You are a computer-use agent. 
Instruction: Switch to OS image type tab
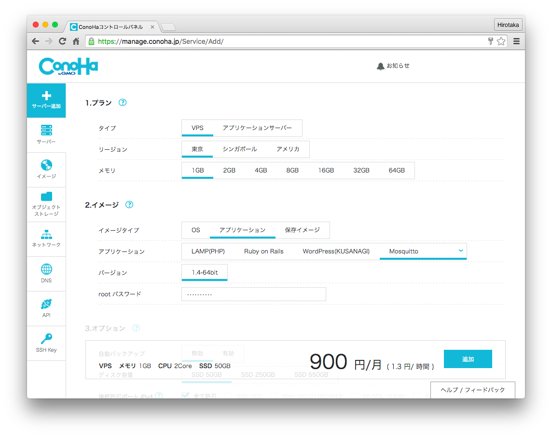(x=196, y=230)
